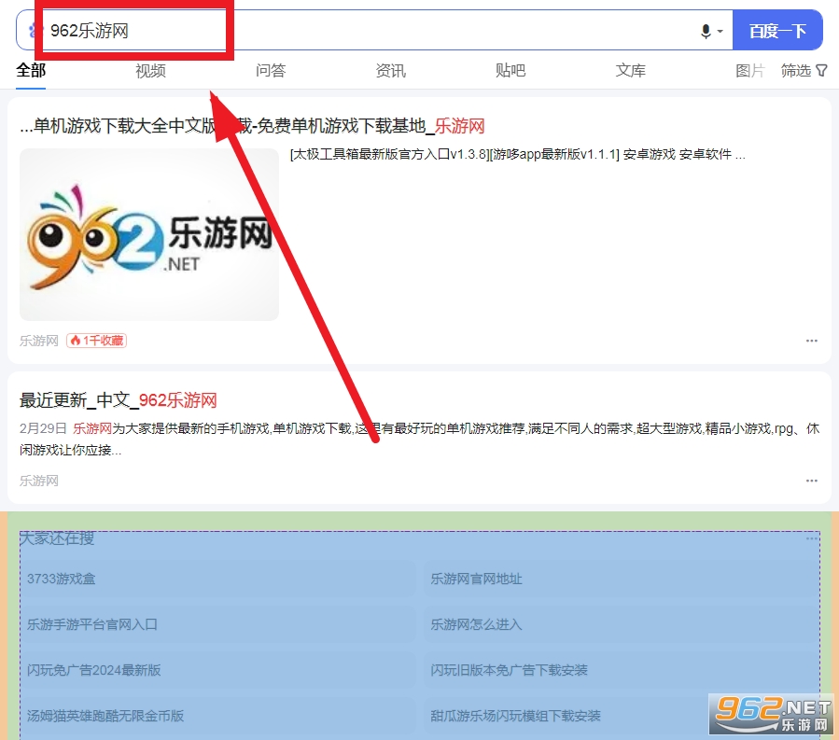Open the 单机游戏下载大全中文版 result title
Image resolution: width=839 pixels, height=740 pixels.
click(252, 126)
